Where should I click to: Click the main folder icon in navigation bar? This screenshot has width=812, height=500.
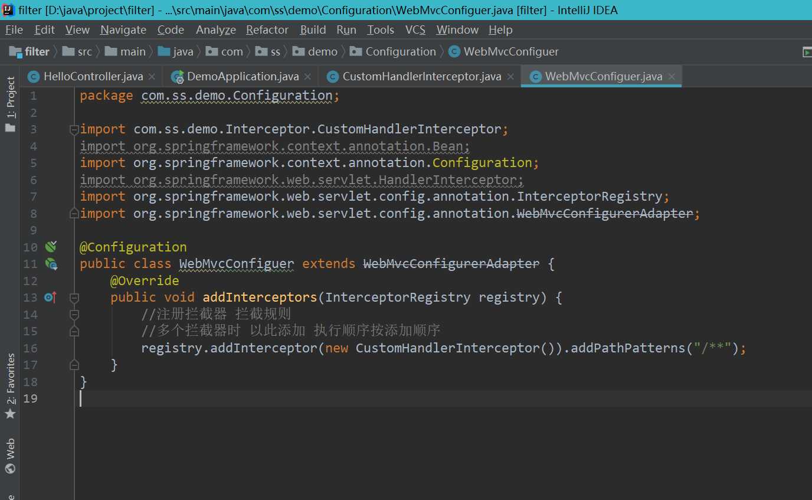[x=111, y=51]
